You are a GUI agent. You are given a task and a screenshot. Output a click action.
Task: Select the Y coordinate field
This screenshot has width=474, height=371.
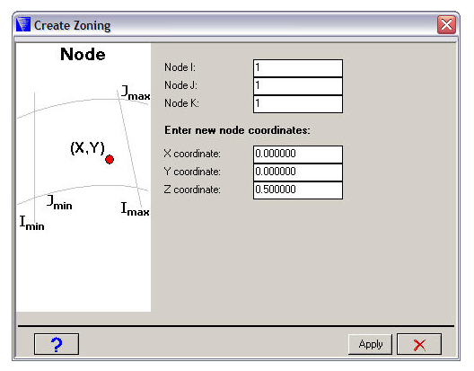pyautogui.click(x=298, y=172)
